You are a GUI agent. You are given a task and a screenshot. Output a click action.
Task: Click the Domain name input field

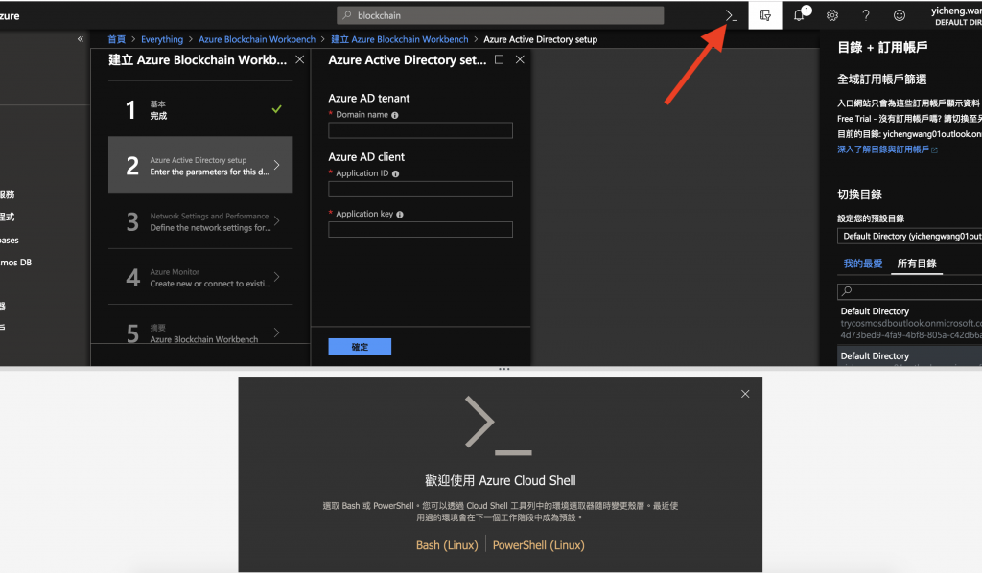(420, 130)
